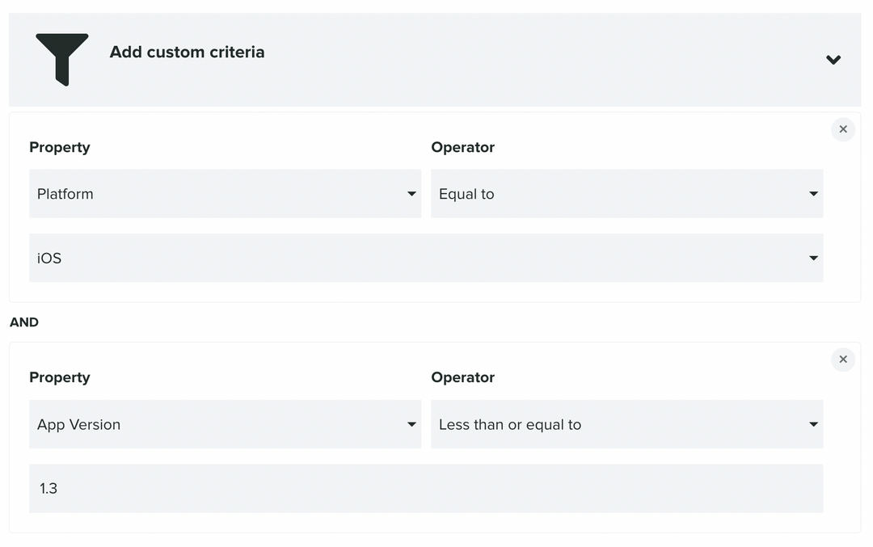Click the Add custom criteria heading
Image resolution: width=873 pixels, height=547 pixels.
click(187, 53)
